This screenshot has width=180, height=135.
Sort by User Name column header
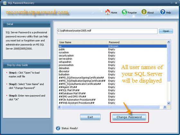(x=82, y=42)
